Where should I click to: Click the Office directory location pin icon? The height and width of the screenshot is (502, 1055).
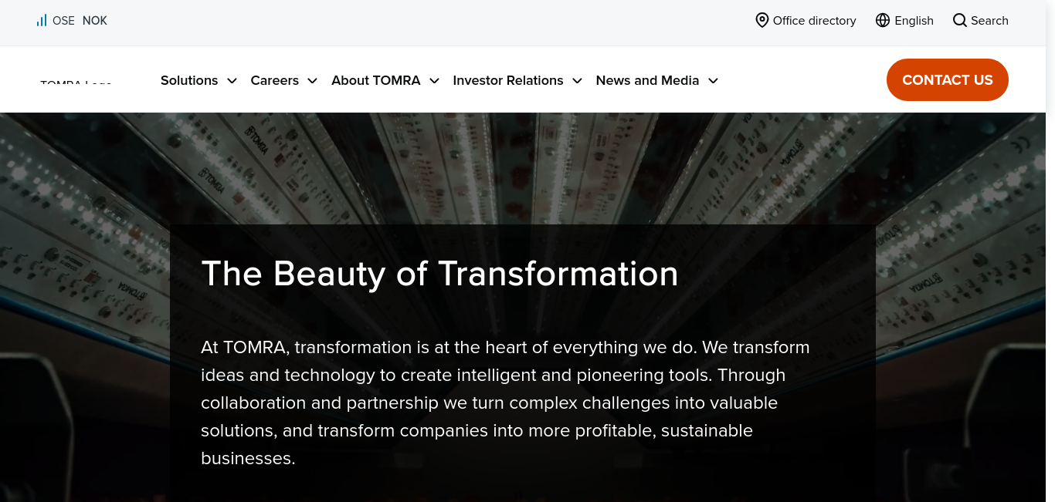(762, 20)
